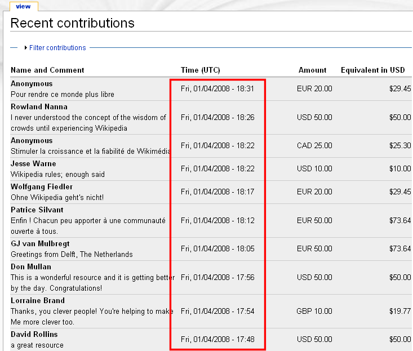413x351 pixels.
Task: Select comment 'Wikipedia rules; enough said'
Action: [57, 174]
